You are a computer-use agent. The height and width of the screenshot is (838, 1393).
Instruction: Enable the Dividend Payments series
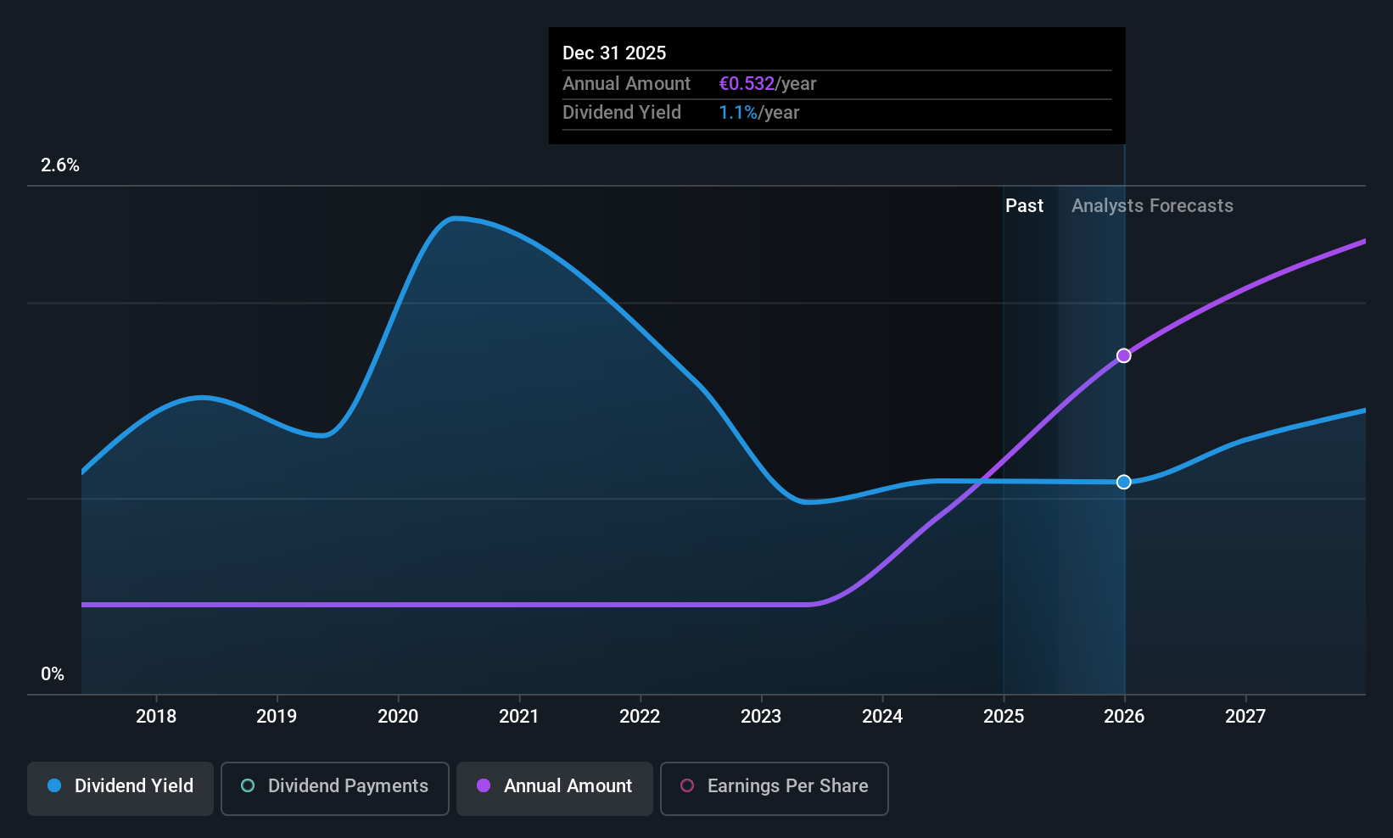point(335,788)
